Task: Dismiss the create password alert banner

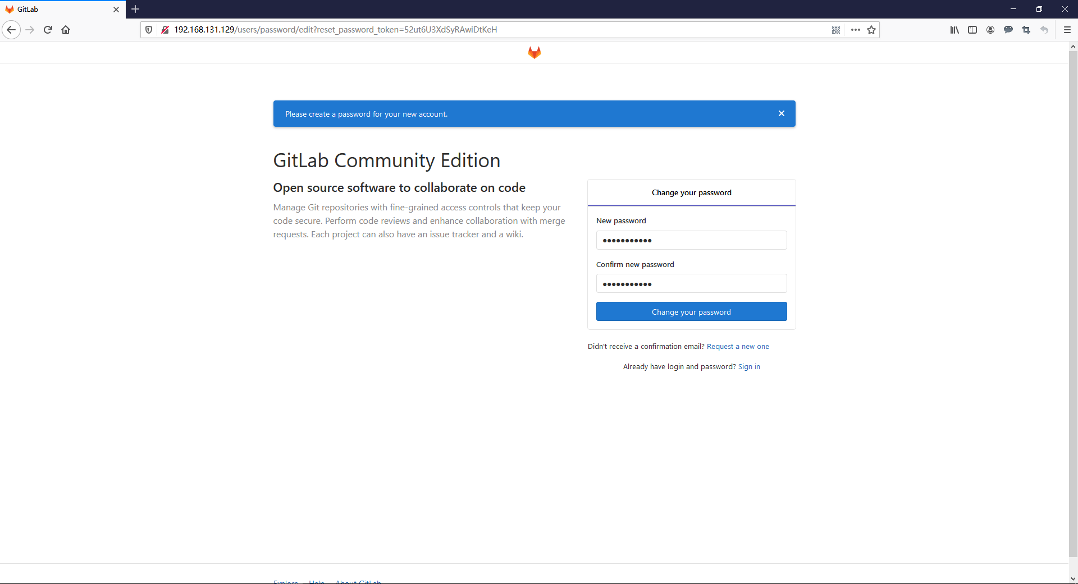Action: coord(782,113)
